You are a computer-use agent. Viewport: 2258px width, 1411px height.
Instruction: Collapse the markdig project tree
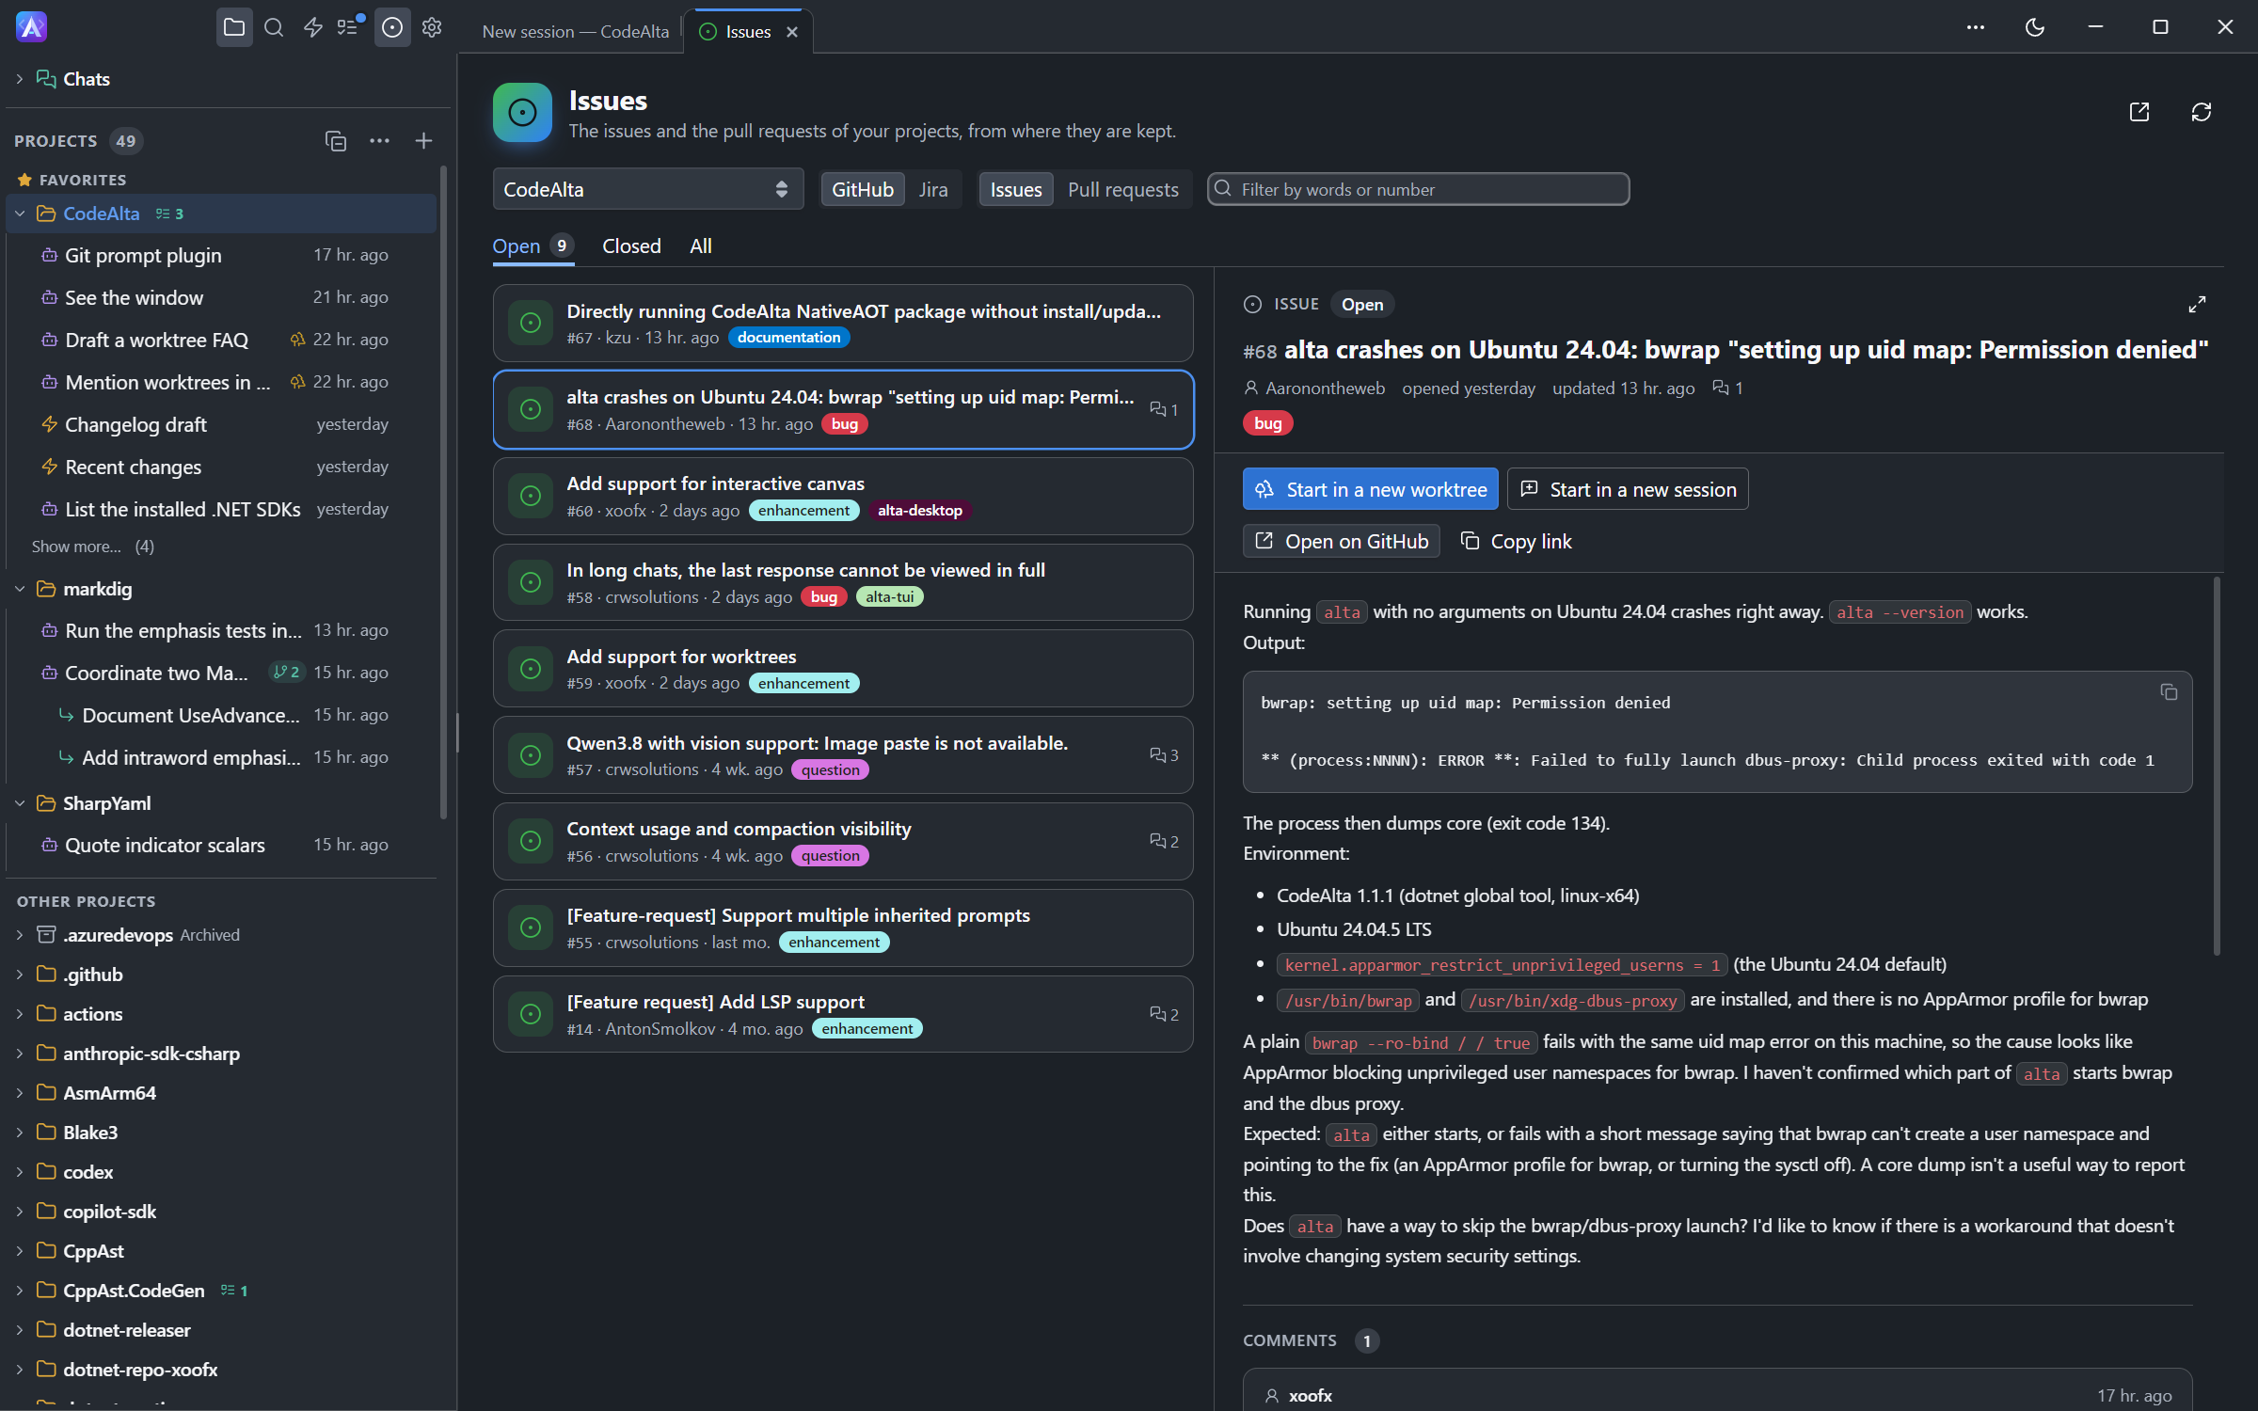tap(19, 590)
